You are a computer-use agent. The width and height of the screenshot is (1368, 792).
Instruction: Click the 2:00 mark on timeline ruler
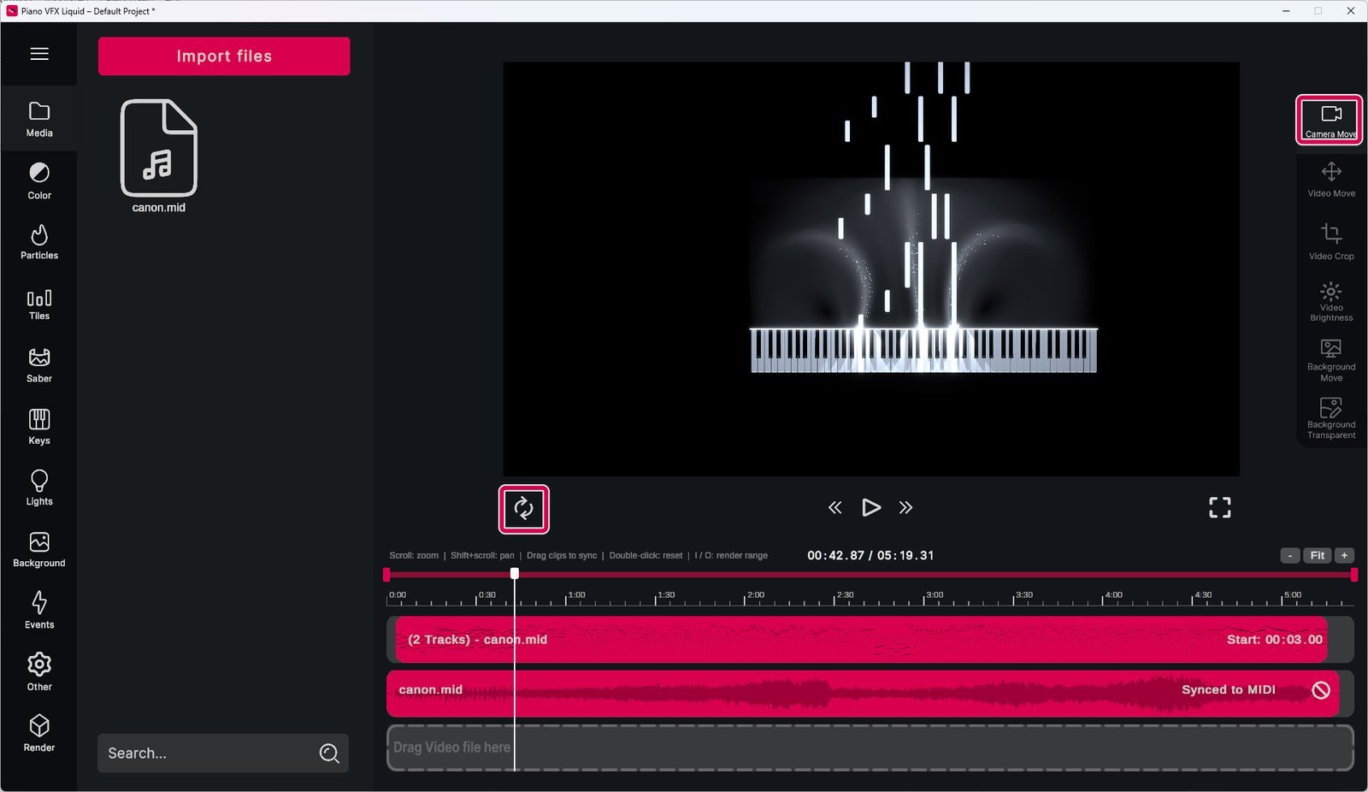755,595
